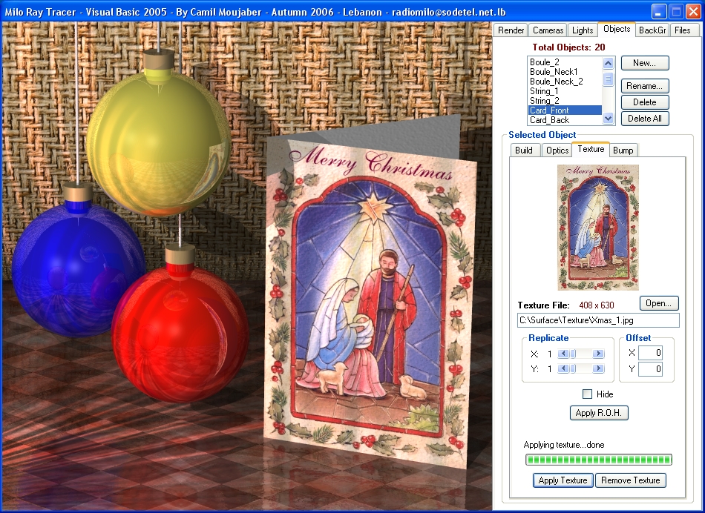Image resolution: width=705 pixels, height=513 pixels.
Task: Click Replicate Y left arrow
Action: pyautogui.click(x=562, y=368)
